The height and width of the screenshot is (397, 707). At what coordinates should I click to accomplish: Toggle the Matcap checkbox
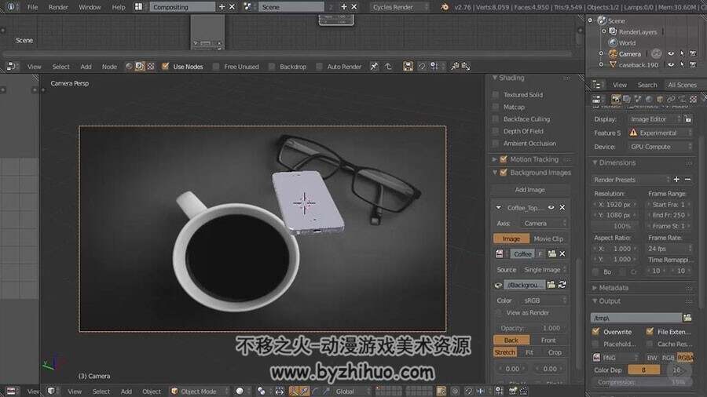[496, 107]
